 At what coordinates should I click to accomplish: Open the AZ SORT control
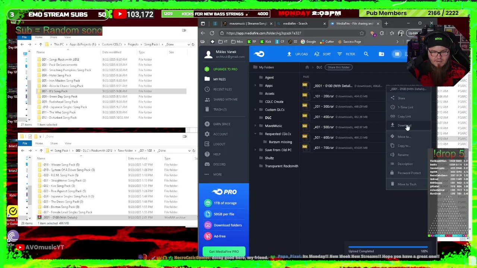click(322, 54)
